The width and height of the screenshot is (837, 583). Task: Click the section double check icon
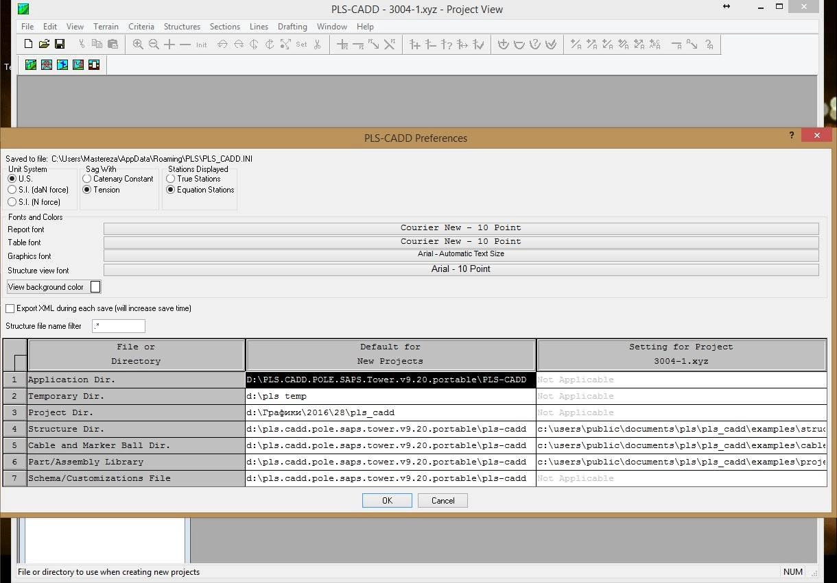(x=551, y=45)
